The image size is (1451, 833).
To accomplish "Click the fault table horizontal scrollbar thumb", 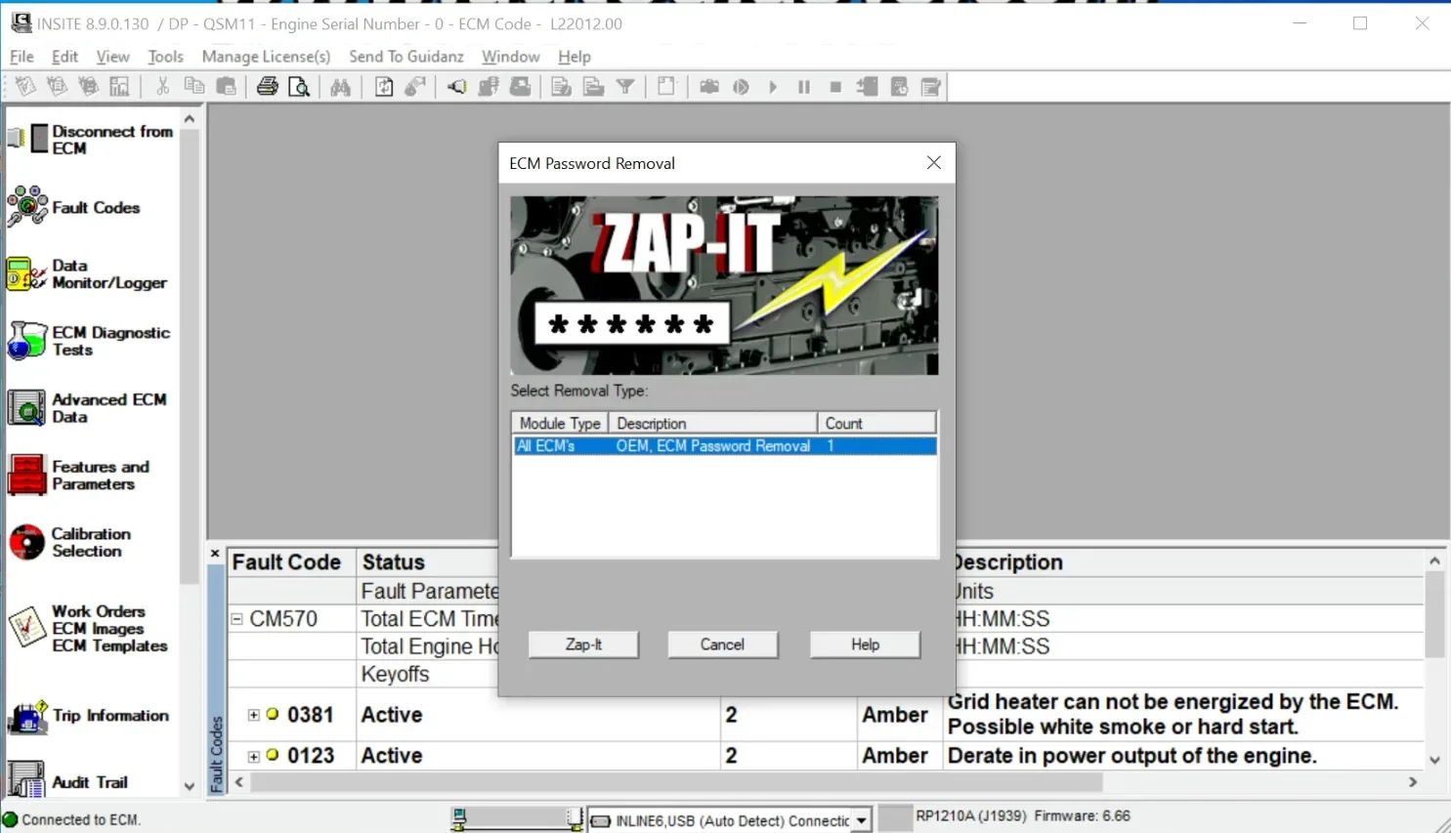I will click(x=677, y=782).
